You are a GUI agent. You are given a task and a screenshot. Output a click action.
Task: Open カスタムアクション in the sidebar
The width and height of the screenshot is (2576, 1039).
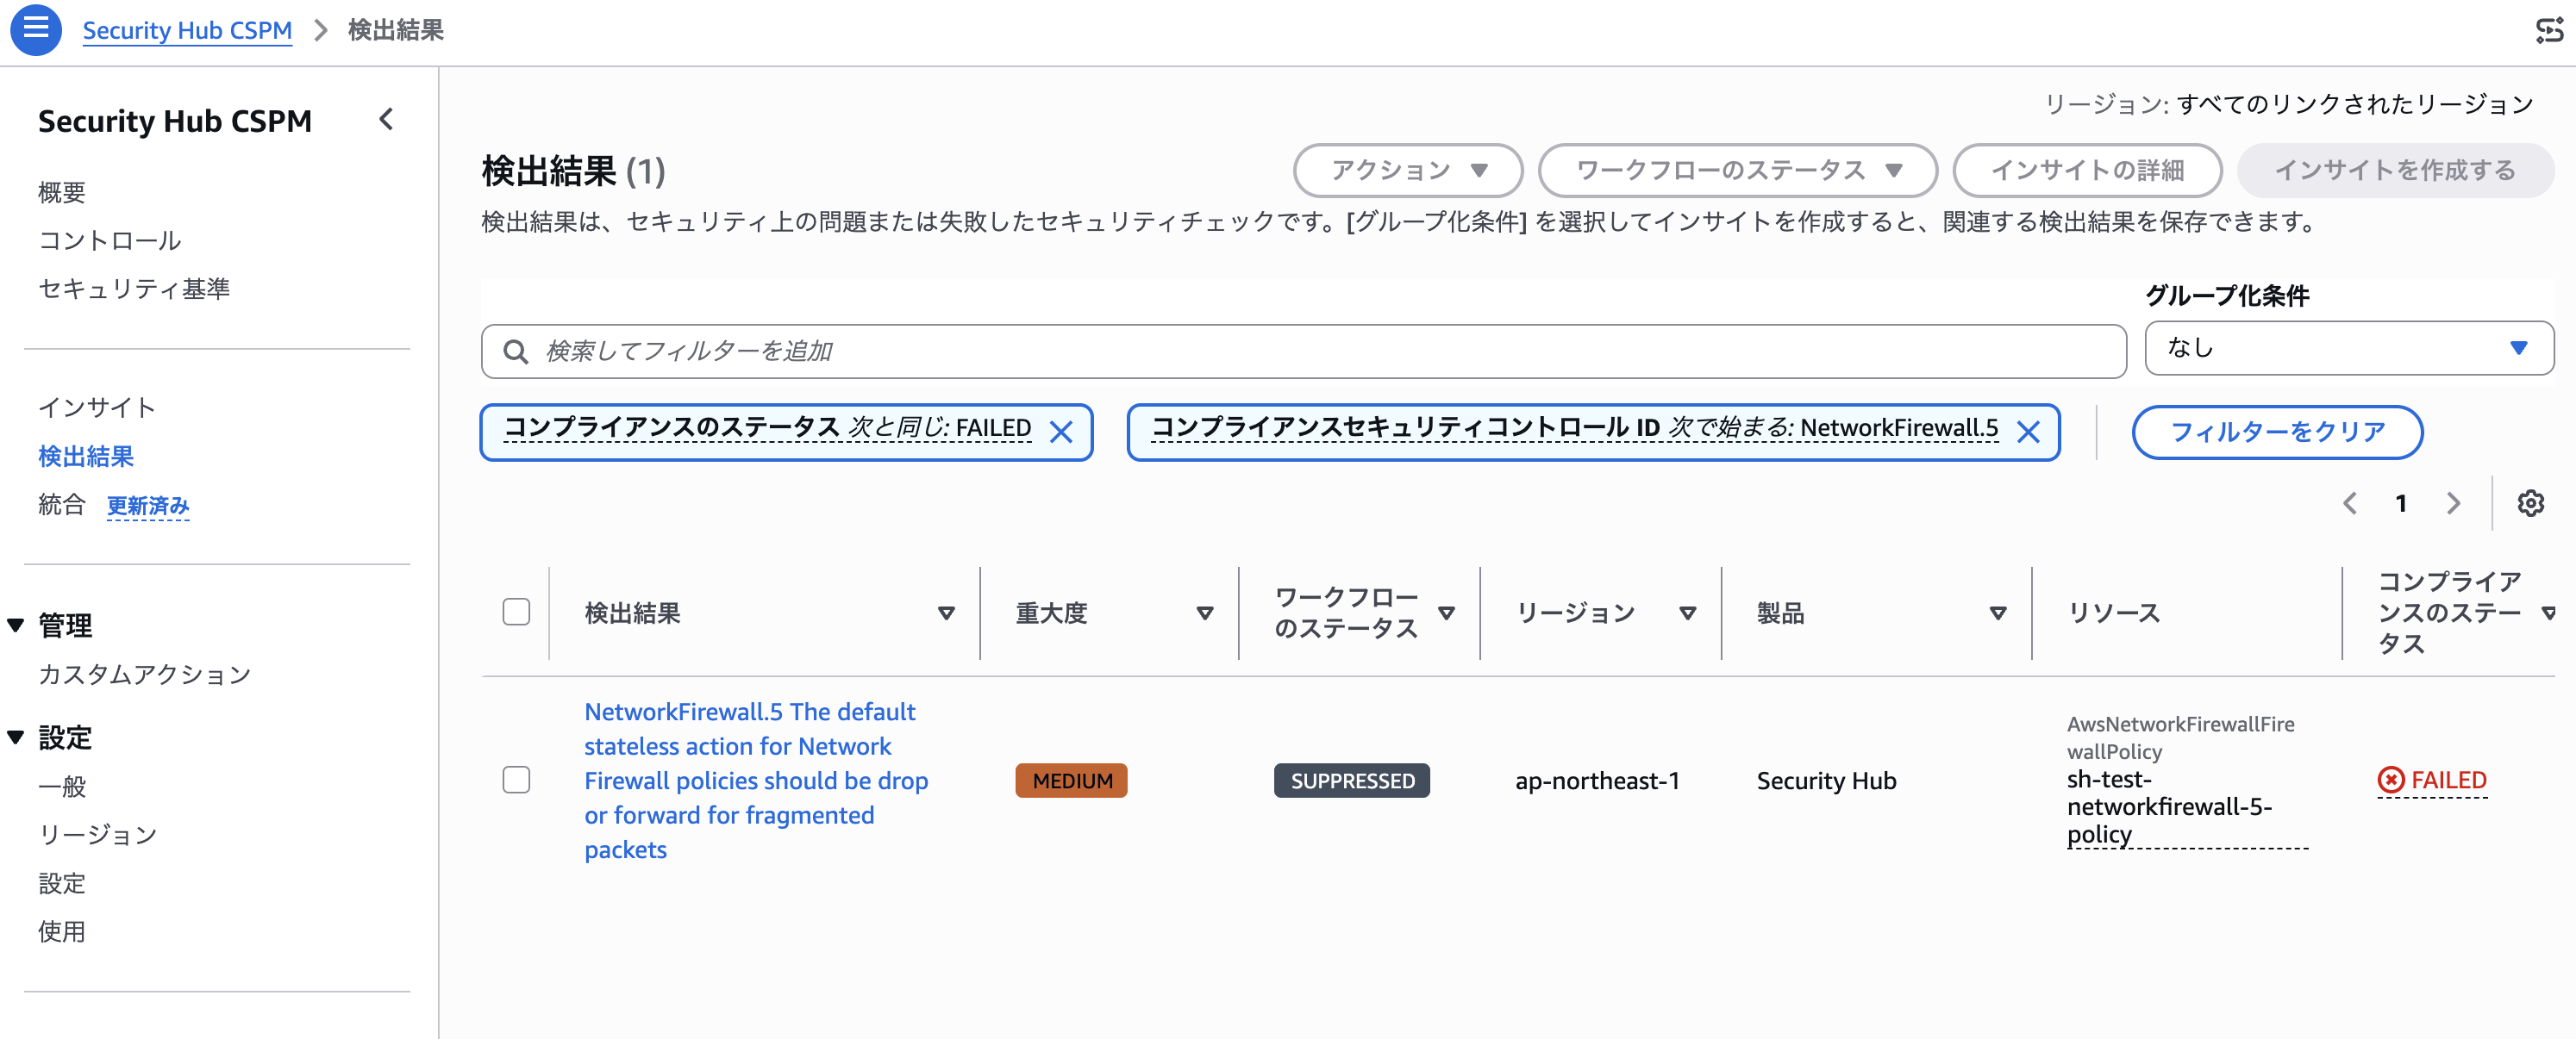(145, 675)
